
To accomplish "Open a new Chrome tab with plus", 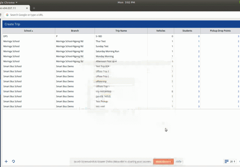I will pyautogui.click(x=34, y=8).
